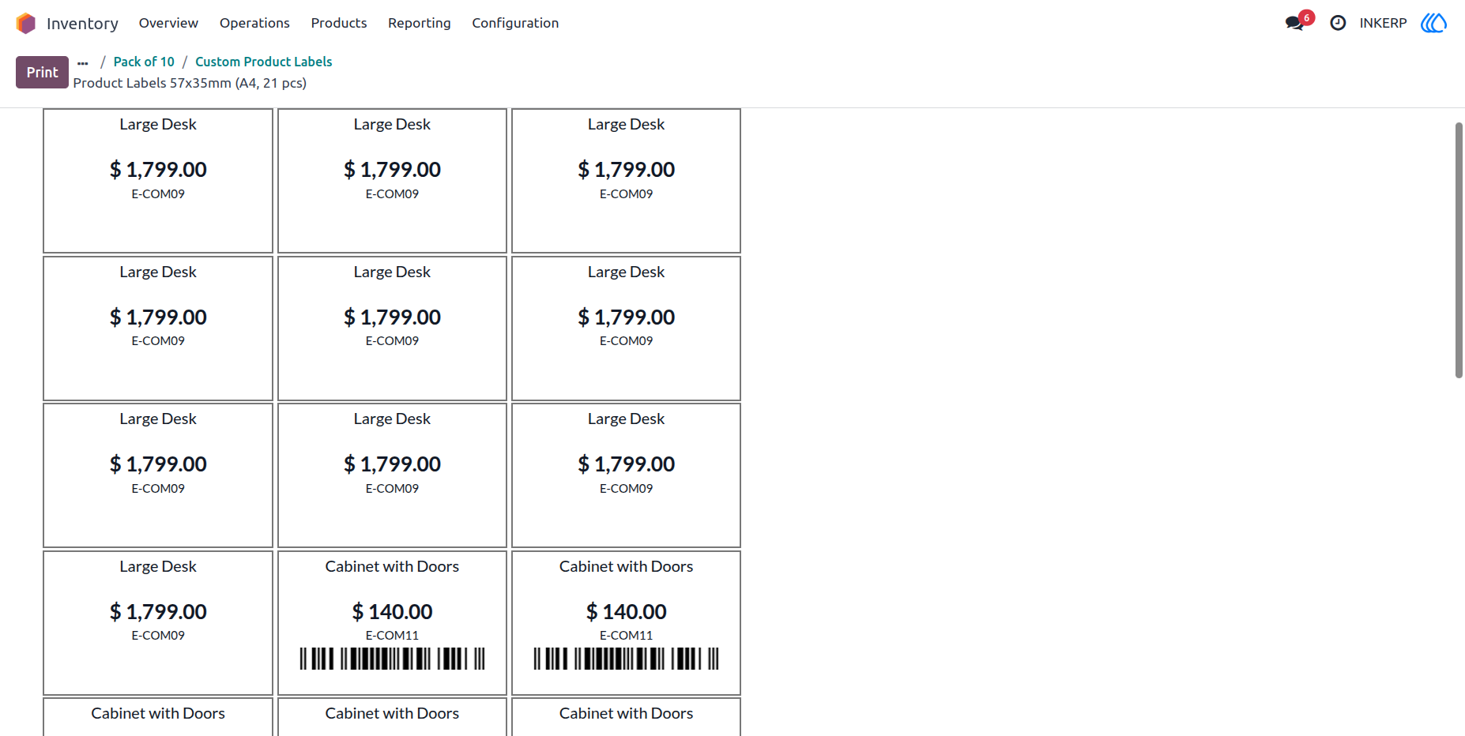Open the Inventory app home icon
1465x736 pixels.
coord(26,24)
